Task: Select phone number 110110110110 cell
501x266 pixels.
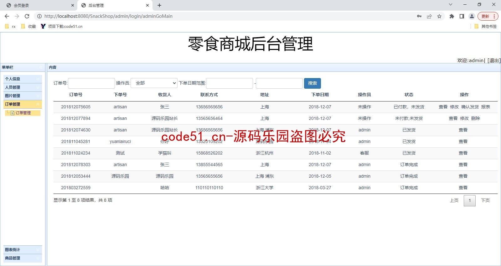Action: tap(209, 188)
